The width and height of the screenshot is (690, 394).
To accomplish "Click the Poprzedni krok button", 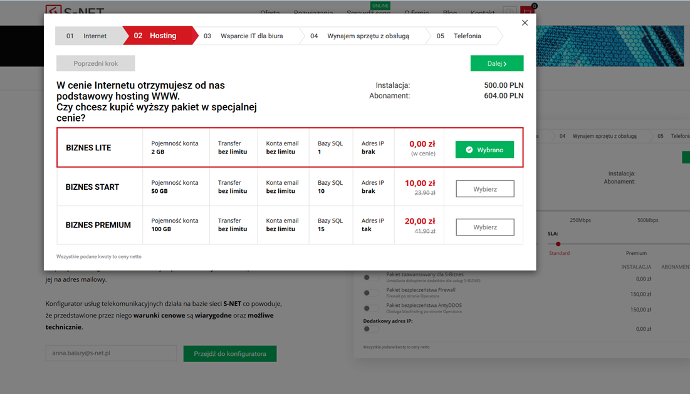I will click(95, 63).
